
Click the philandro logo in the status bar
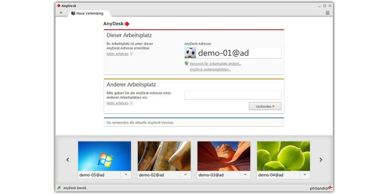pyautogui.click(x=321, y=188)
